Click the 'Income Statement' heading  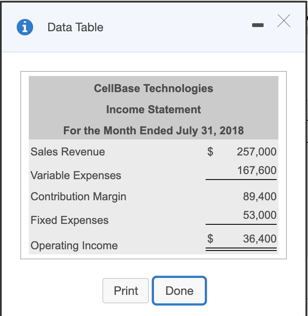pos(154,109)
